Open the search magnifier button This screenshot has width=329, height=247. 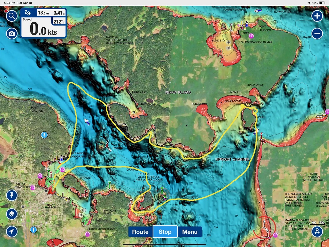coord(12,16)
